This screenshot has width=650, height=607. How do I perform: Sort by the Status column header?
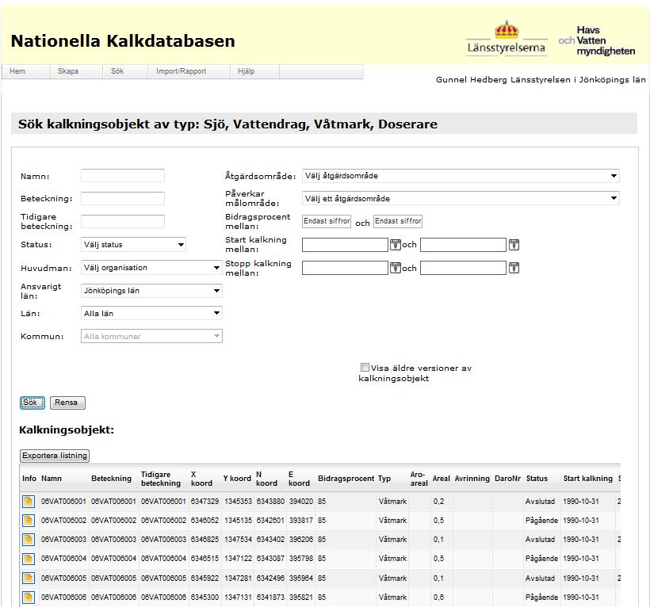pos(537,479)
